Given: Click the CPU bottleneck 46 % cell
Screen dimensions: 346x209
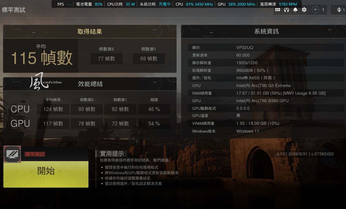Looking at the screenshot, I should (x=154, y=109).
